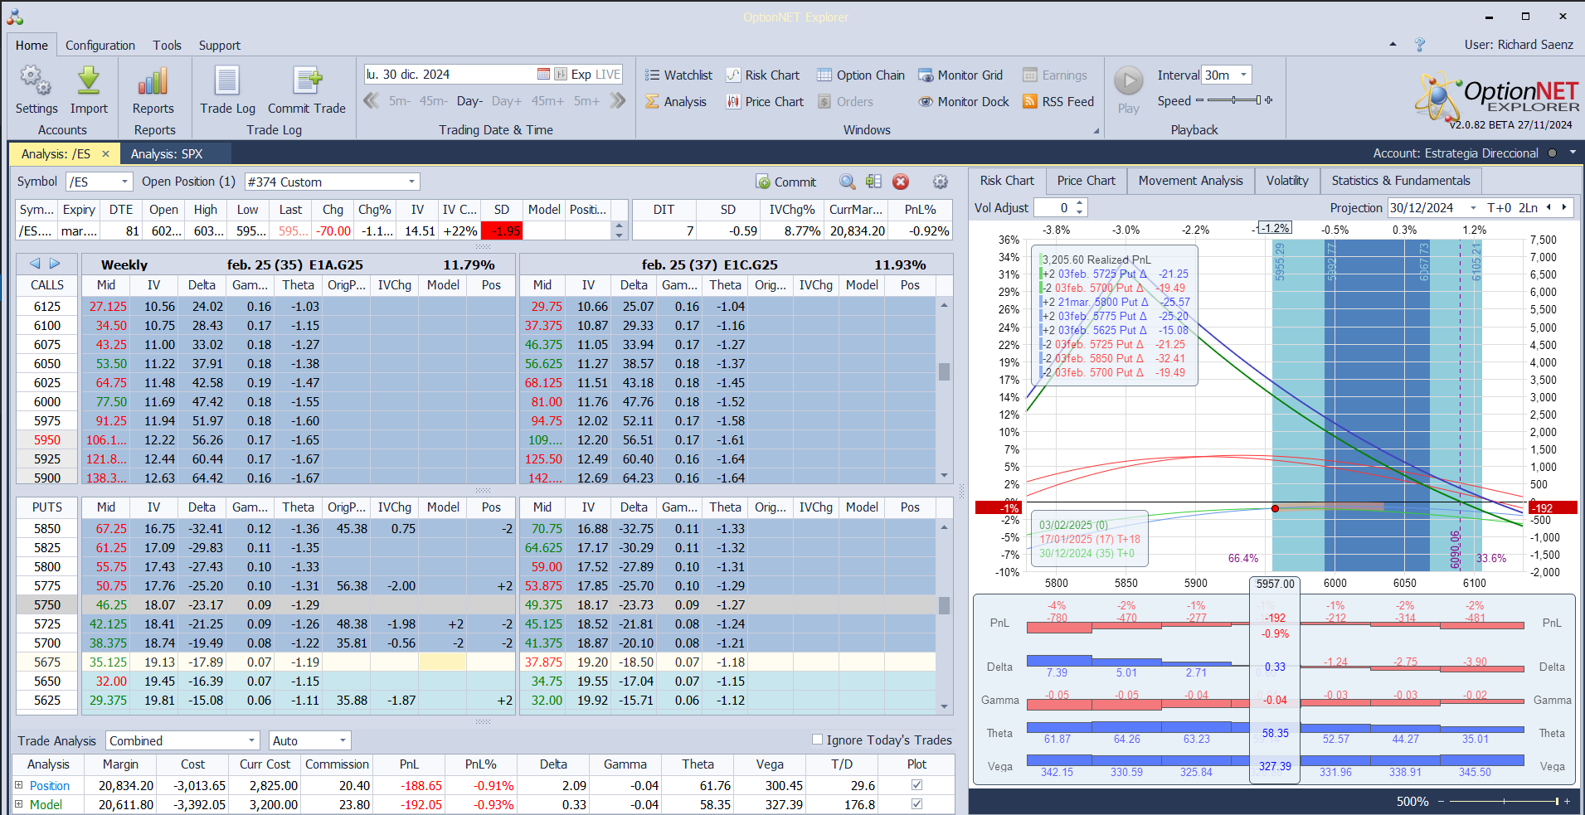Click the magnifier search icon near Commit
Image resolution: width=1585 pixels, height=815 pixels.
point(847,182)
